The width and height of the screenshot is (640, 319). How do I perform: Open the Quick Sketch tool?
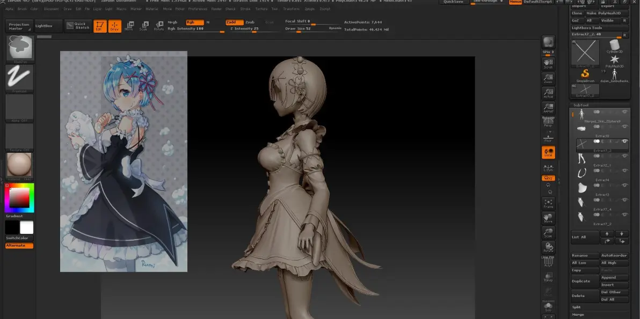(x=78, y=26)
